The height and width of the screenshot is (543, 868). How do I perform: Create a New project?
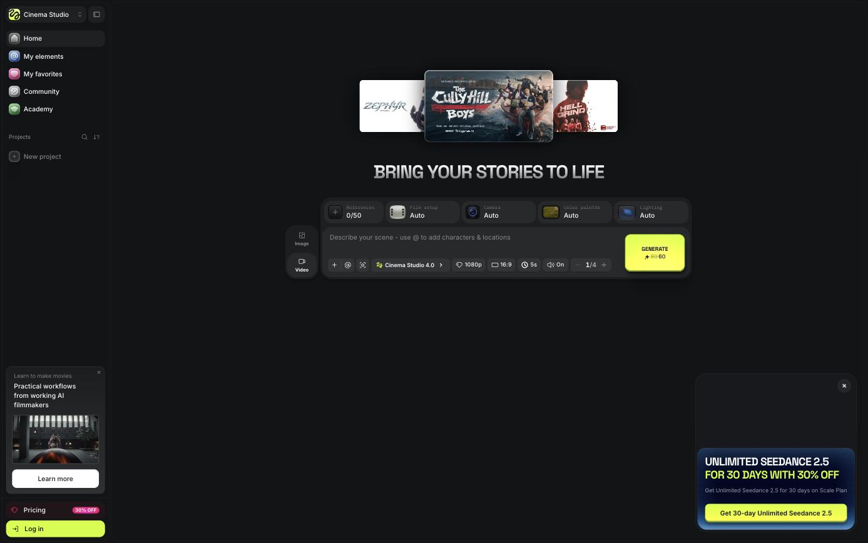click(55, 156)
